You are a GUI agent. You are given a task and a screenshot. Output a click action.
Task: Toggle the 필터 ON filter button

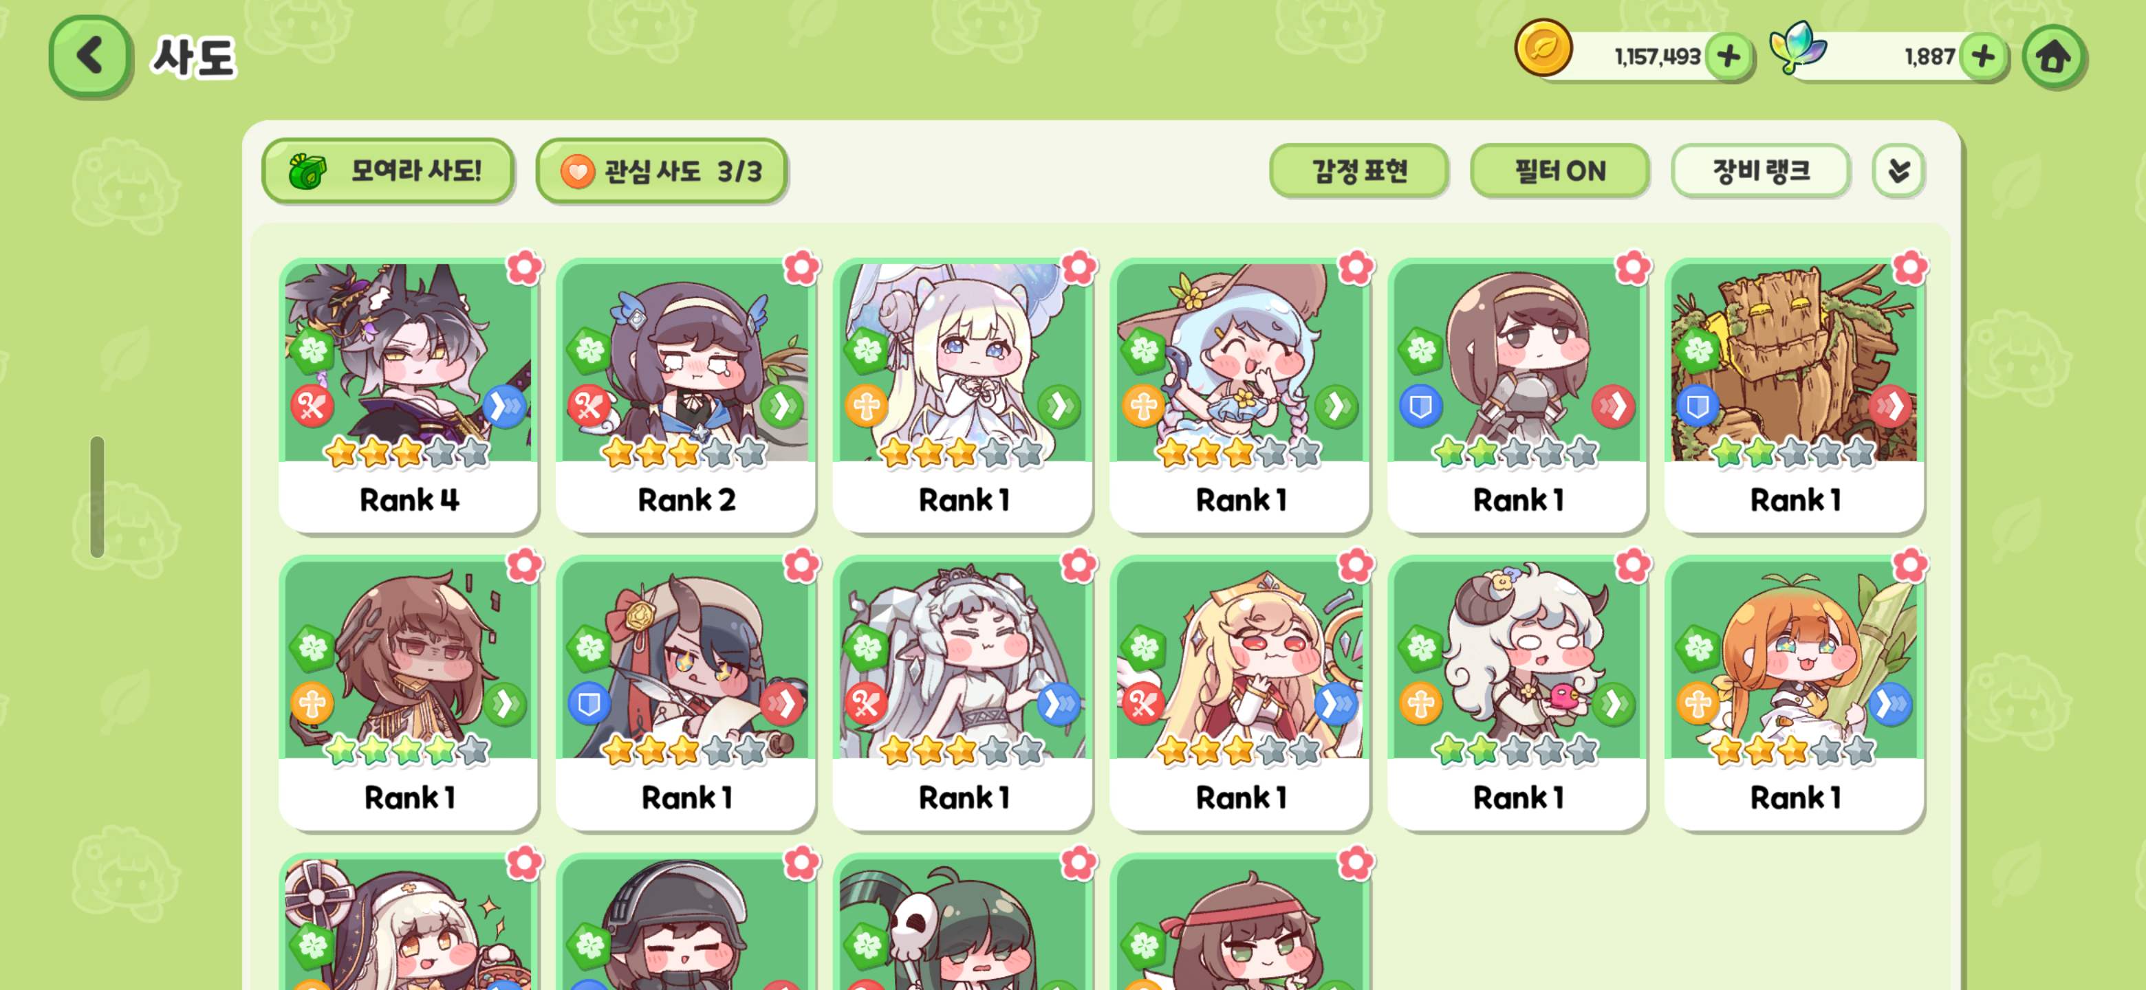[1559, 170]
